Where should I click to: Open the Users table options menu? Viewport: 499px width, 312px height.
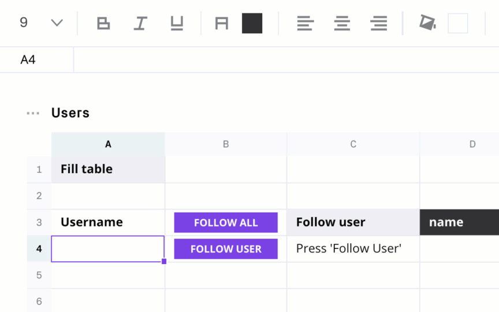[33, 113]
